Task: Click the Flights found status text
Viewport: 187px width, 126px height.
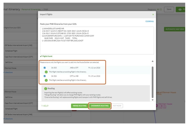Action: pyautogui.click(x=47, y=56)
